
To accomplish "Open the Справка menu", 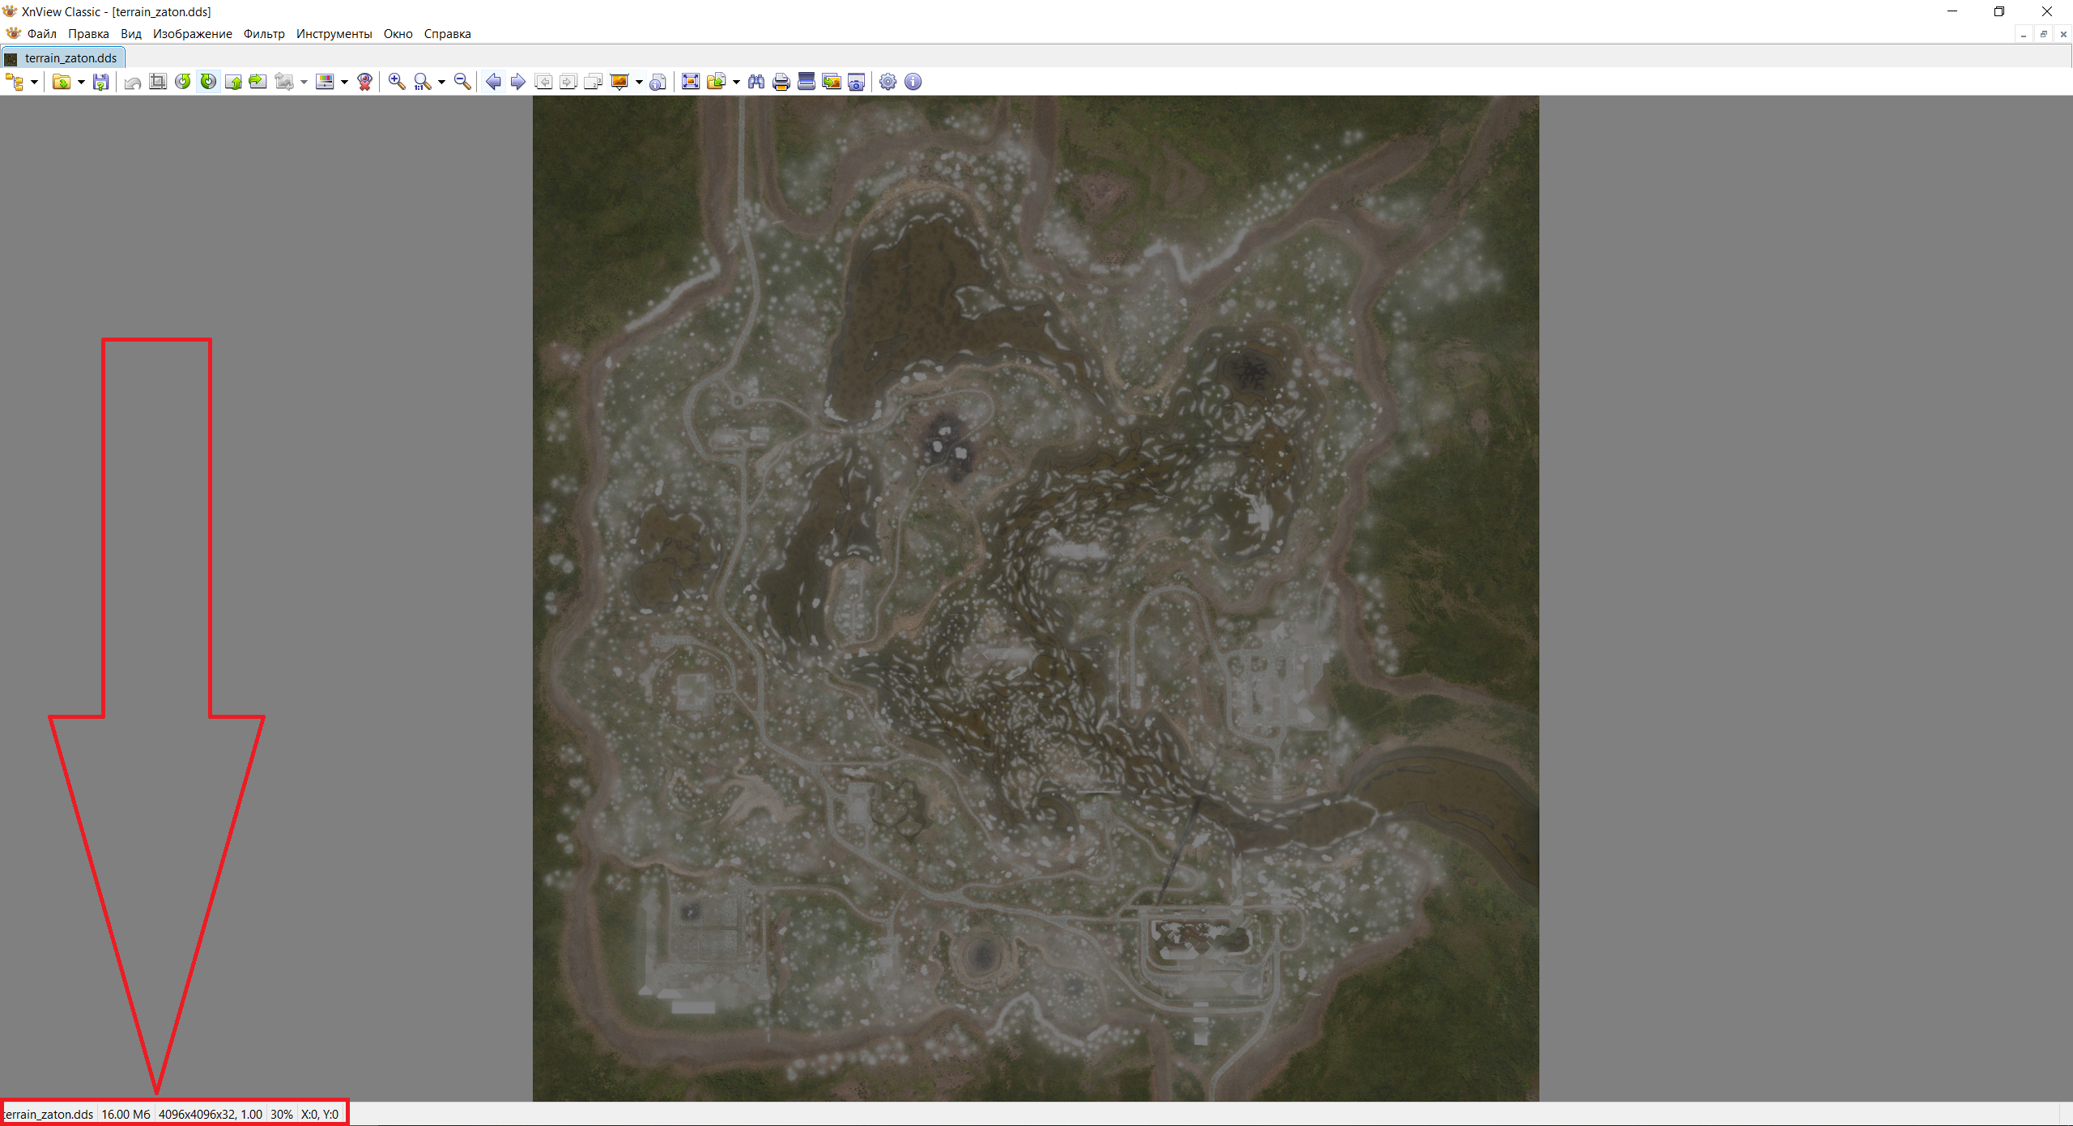I will 447,34.
